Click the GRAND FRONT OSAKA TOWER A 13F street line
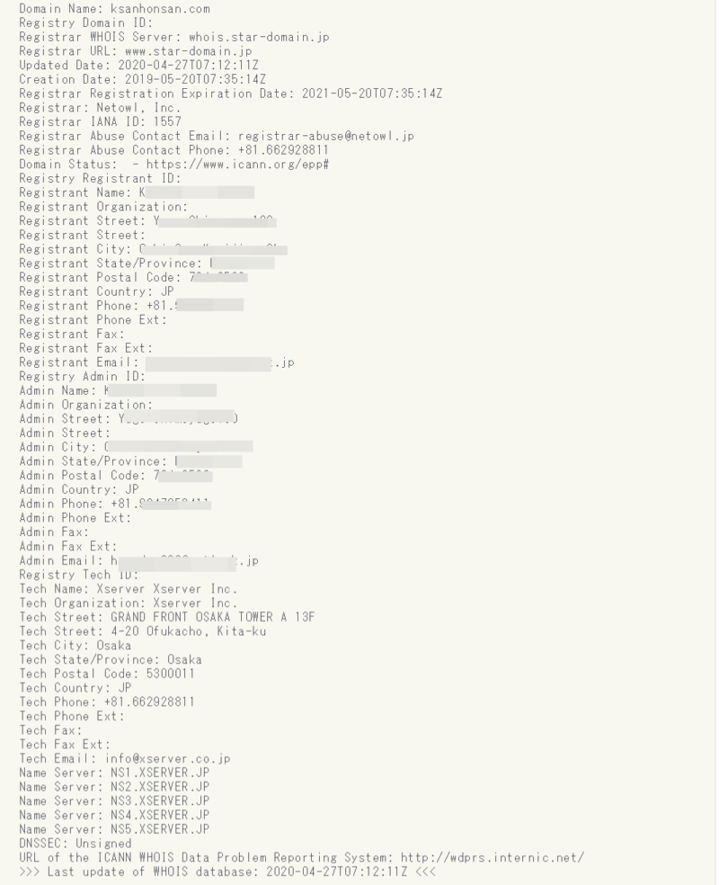This screenshot has height=885, width=719. 212,617
